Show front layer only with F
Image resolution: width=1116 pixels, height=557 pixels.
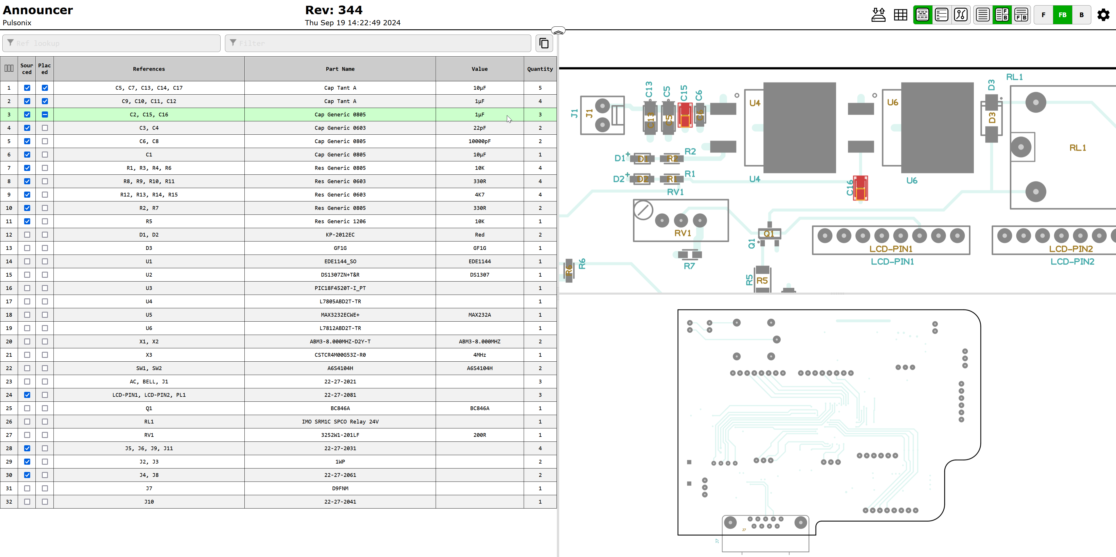[x=1043, y=15]
